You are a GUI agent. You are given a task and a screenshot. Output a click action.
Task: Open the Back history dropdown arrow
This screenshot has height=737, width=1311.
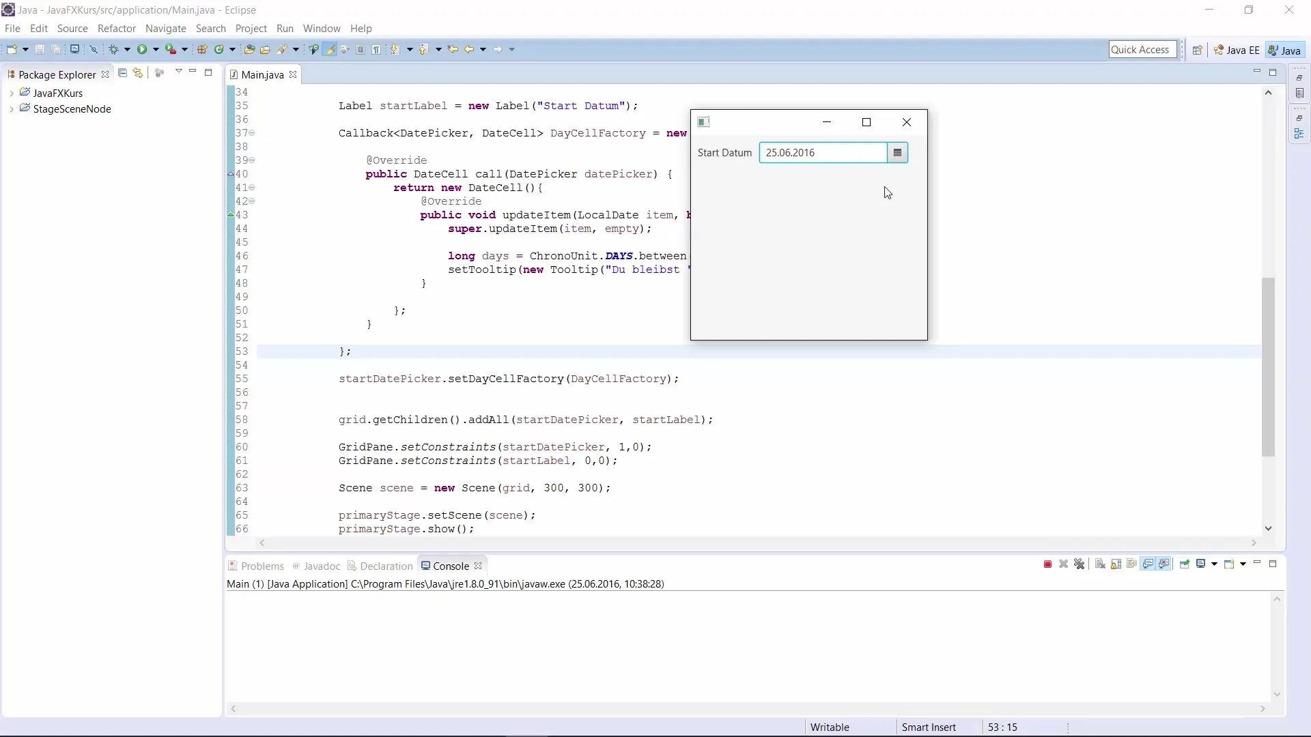(483, 49)
